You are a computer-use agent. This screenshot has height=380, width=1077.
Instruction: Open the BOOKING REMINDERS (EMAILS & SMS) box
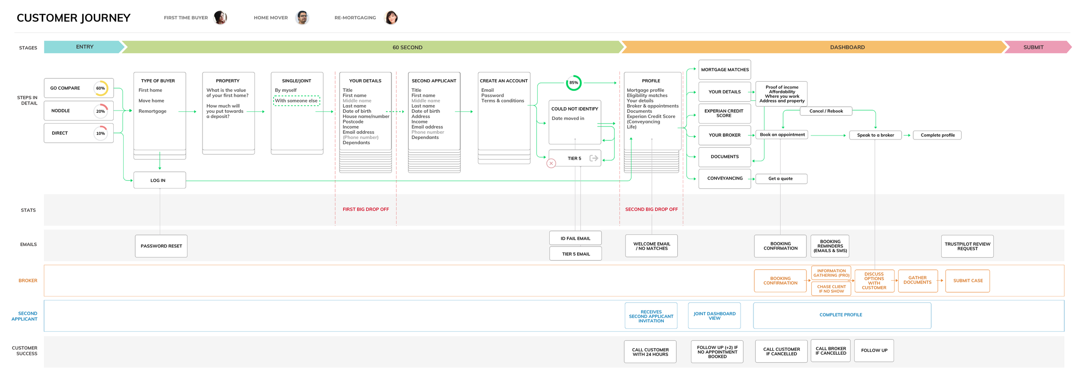pyautogui.click(x=830, y=246)
